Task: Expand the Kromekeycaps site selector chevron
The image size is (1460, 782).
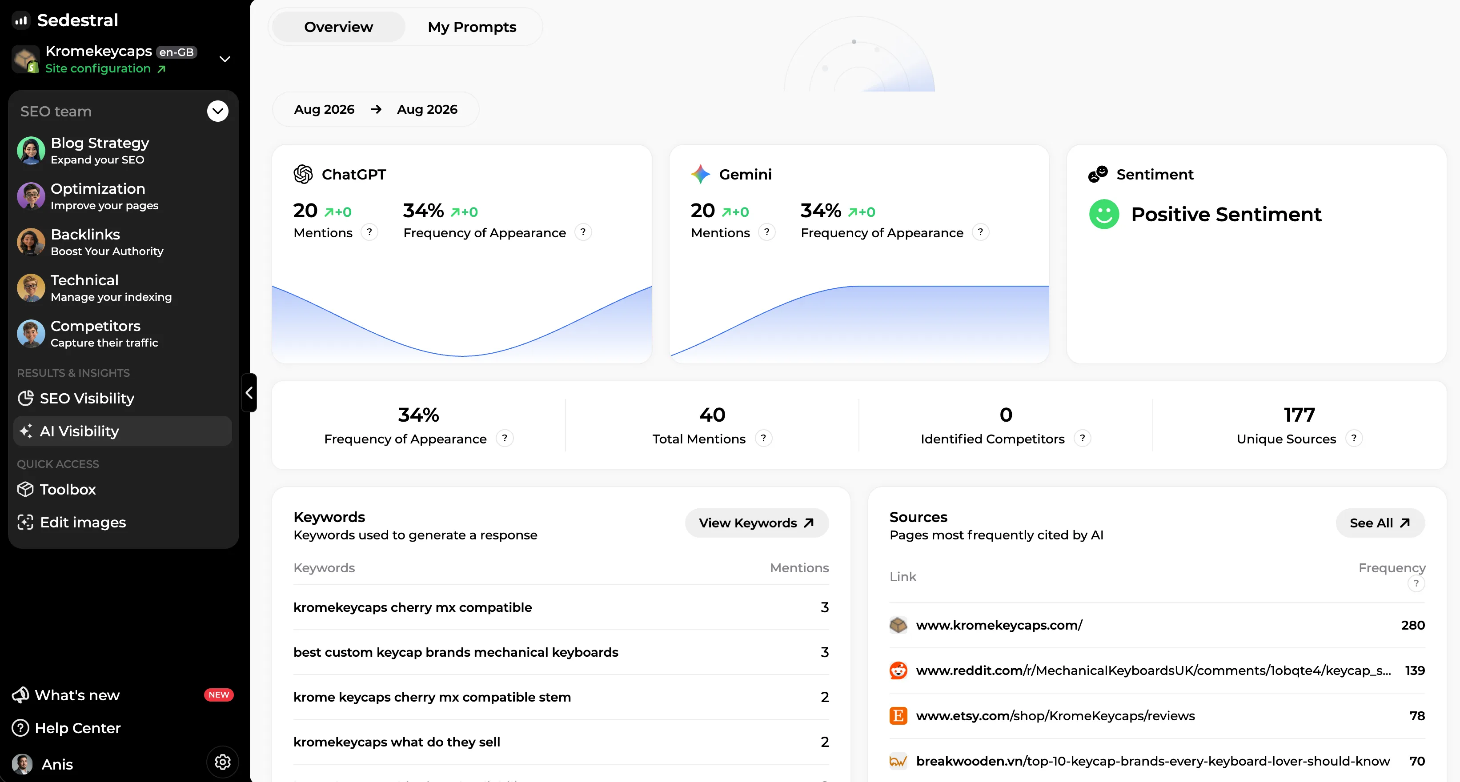Action: click(x=225, y=59)
